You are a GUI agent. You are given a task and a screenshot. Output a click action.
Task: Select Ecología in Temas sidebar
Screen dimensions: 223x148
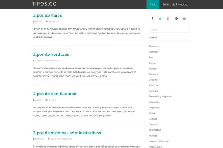tap(153, 91)
